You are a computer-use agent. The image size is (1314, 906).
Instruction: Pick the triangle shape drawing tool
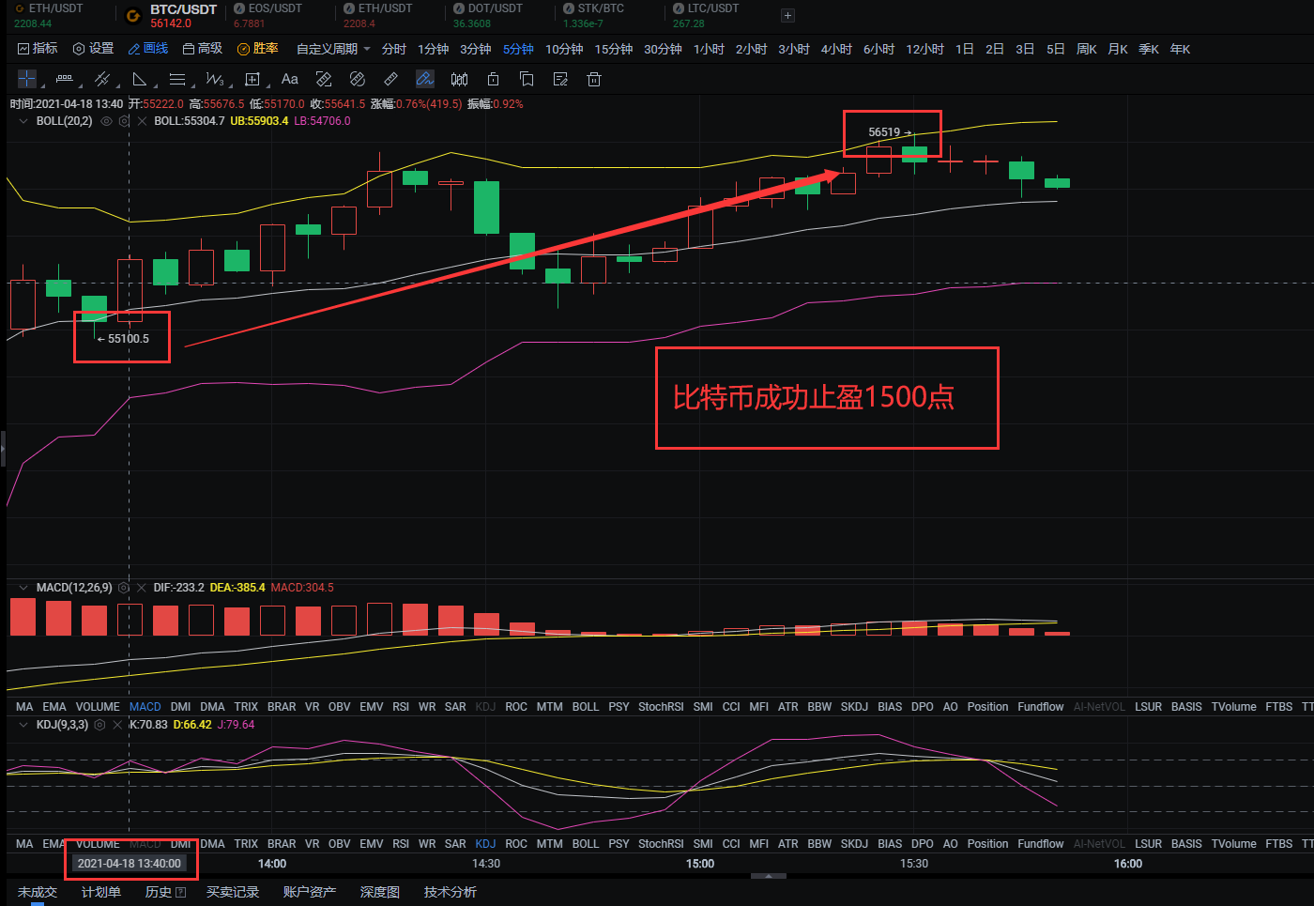[140, 79]
